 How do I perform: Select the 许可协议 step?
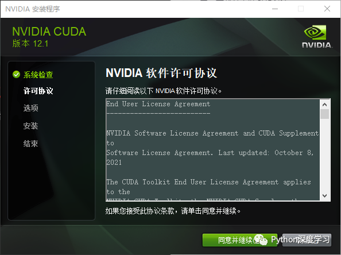coord(38,91)
